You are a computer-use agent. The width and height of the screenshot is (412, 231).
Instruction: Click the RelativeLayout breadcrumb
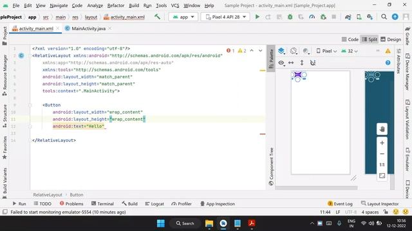tap(48, 195)
